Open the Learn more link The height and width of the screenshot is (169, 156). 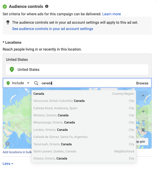pos(112,14)
